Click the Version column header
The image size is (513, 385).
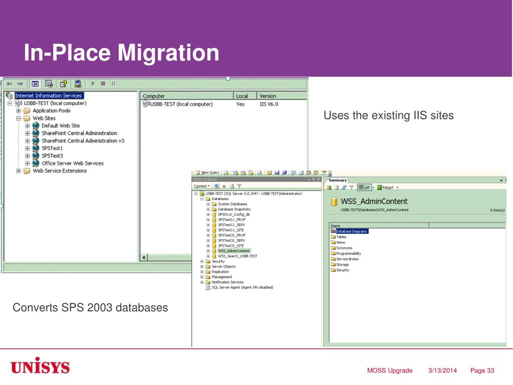click(x=282, y=96)
